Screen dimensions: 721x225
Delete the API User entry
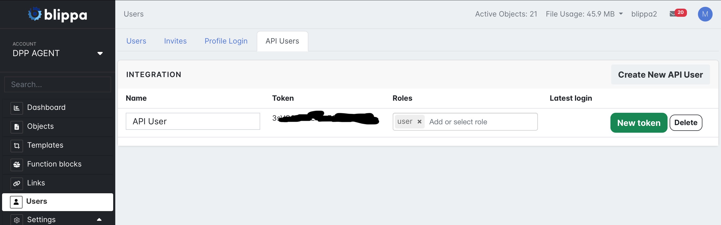(685, 123)
